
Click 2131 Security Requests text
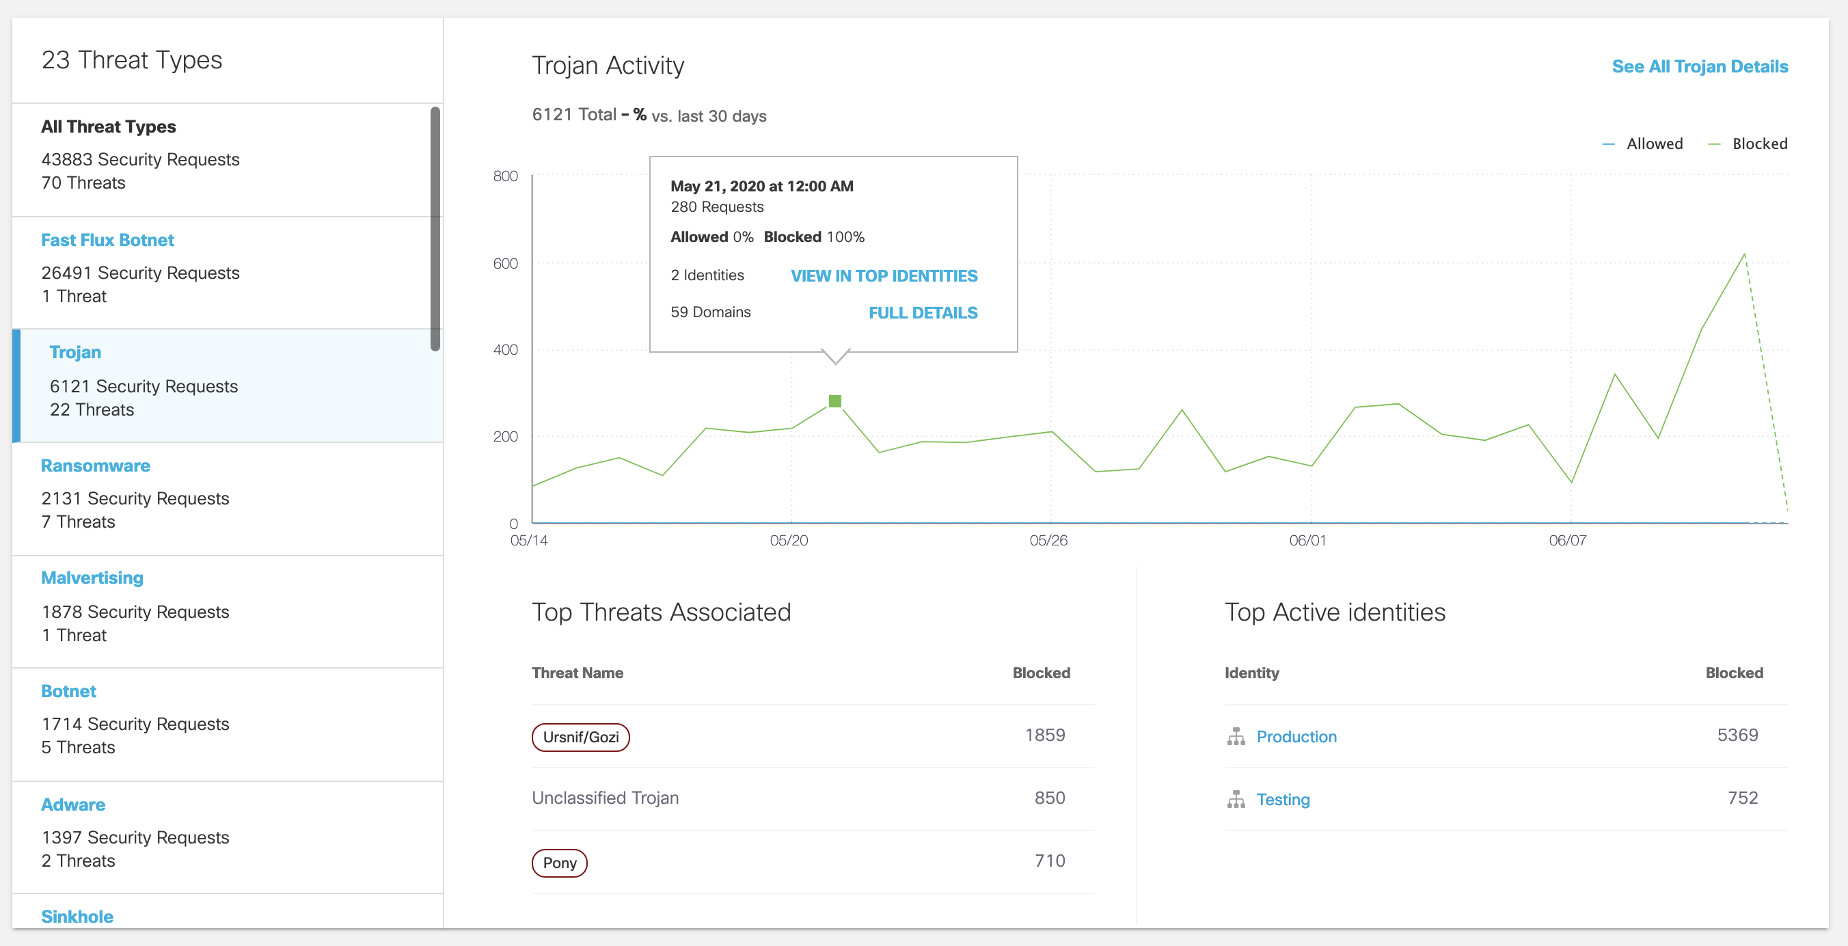pos(135,498)
